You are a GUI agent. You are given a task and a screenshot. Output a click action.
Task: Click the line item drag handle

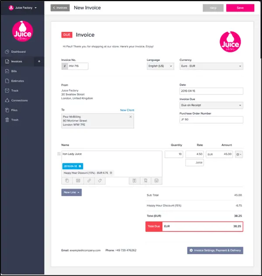(x=59, y=154)
